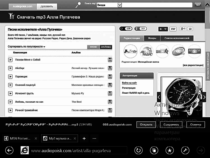The width and height of the screenshot is (210, 158).
Task: Open the Оставьте свой отзыв side tab
Action: tap(208, 66)
